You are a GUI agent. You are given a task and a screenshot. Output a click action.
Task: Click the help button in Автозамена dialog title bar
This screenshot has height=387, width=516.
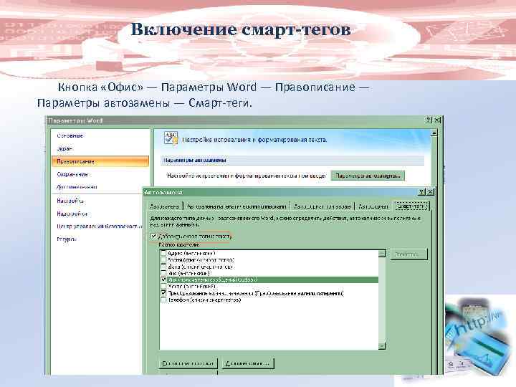pos(422,191)
